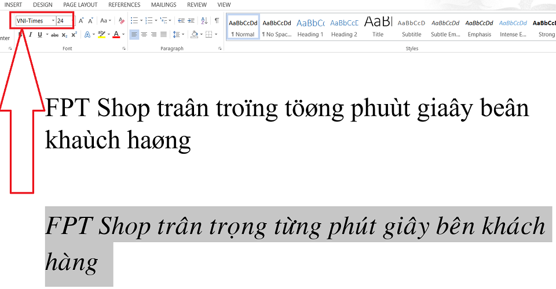Expand the bullet library dropdown arrow
556x289 pixels.
[141, 20]
